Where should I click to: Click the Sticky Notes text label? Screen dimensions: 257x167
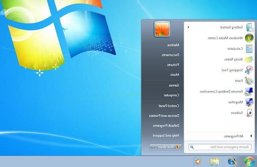(233, 60)
